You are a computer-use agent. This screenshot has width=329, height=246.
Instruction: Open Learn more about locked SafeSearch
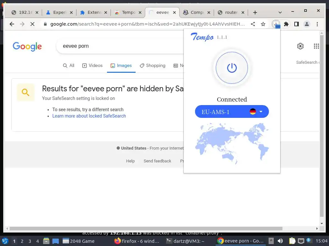point(89,116)
